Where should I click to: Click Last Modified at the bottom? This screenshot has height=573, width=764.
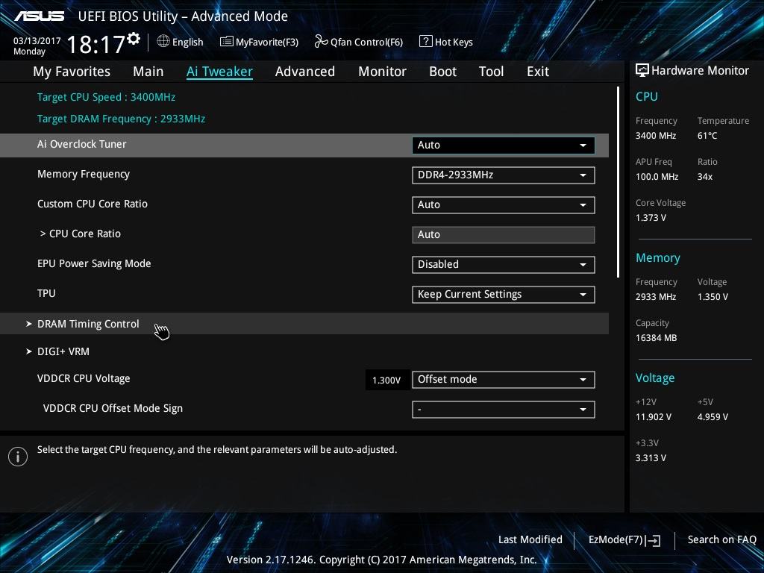tap(530, 539)
